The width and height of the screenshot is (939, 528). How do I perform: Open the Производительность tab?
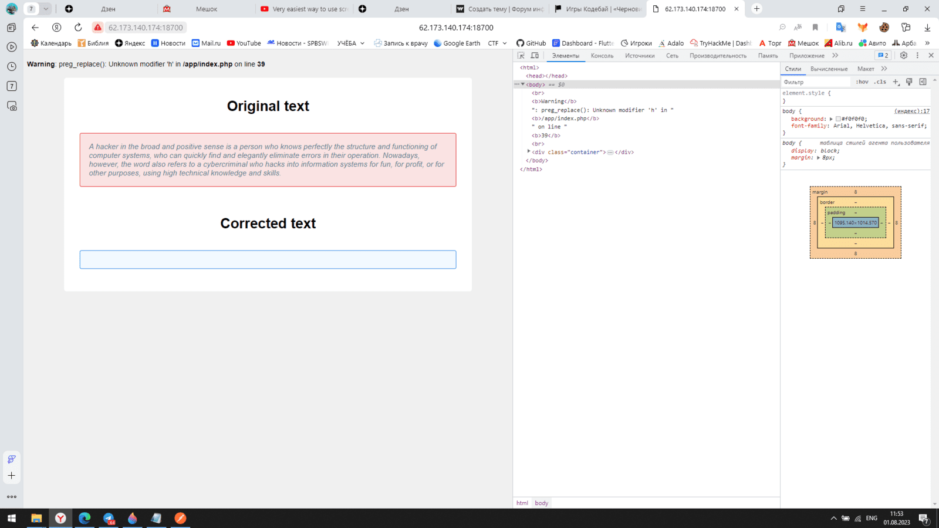pos(718,56)
